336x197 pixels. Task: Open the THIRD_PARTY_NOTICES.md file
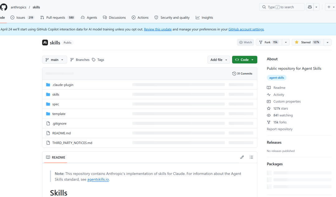coord(72,143)
